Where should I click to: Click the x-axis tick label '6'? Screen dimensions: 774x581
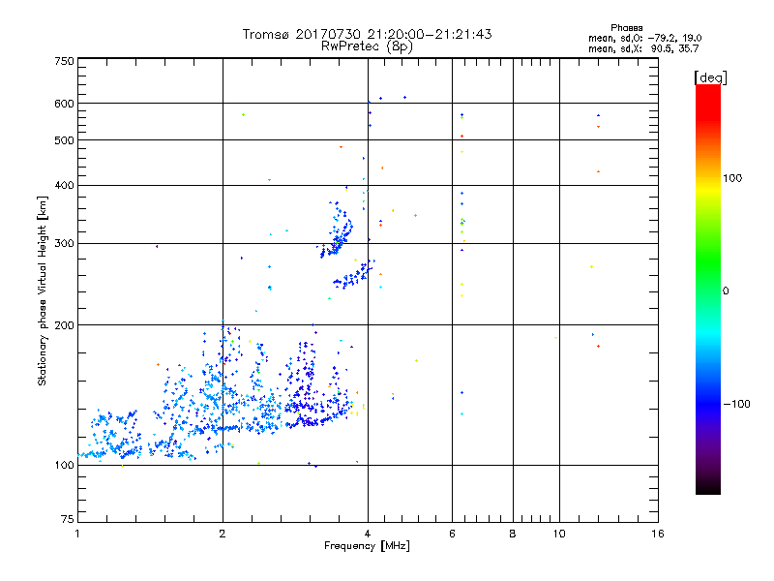tap(452, 534)
